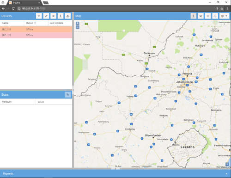The height and width of the screenshot is (178, 231).
Task: Click the State panel title
Action: tap(5, 94)
